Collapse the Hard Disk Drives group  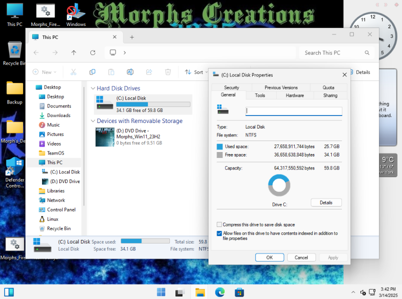[93, 88]
